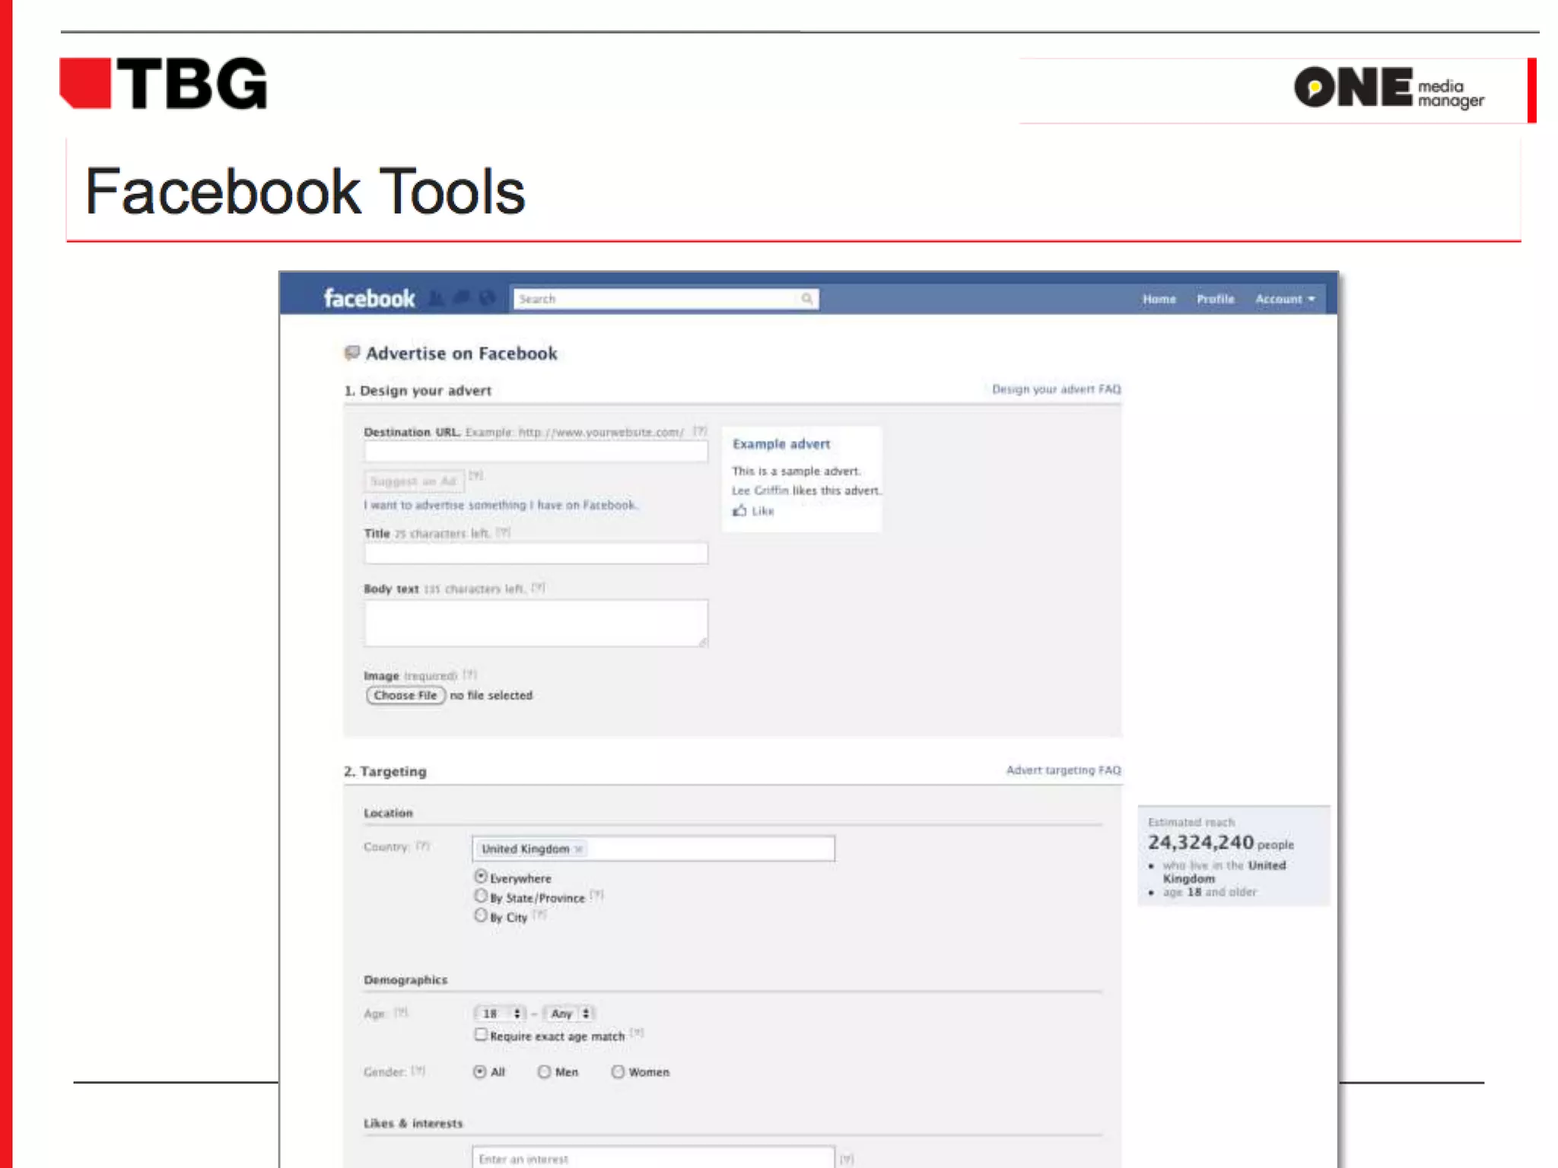Viewport: 1558px width, 1168px height.
Task: Go to Home in top navigation
Action: [x=1159, y=300]
